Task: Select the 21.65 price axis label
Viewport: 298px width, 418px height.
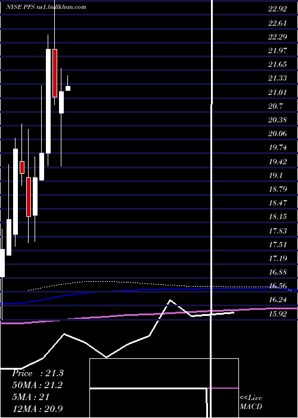Action: [x=278, y=64]
